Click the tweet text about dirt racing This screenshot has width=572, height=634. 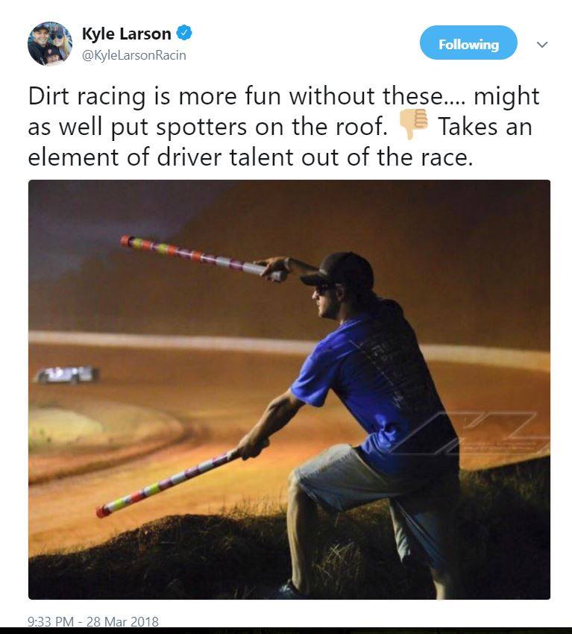pos(284,127)
